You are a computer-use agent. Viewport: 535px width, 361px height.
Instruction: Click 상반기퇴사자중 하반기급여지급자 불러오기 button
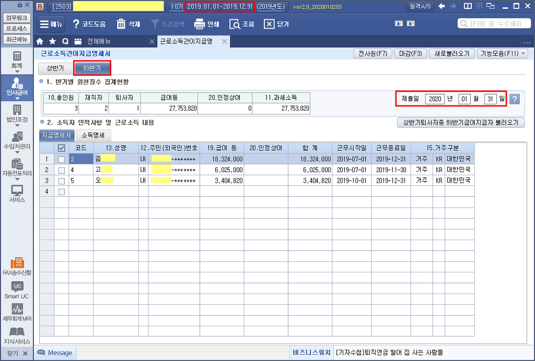tap(461, 123)
